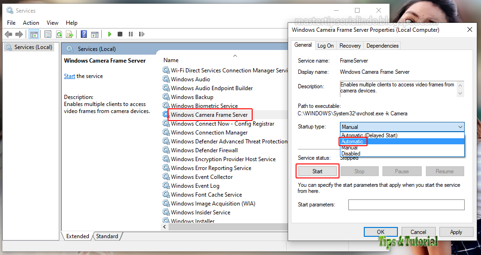481x255 pixels.
Task: Switch to the General tab
Action: point(303,45)
